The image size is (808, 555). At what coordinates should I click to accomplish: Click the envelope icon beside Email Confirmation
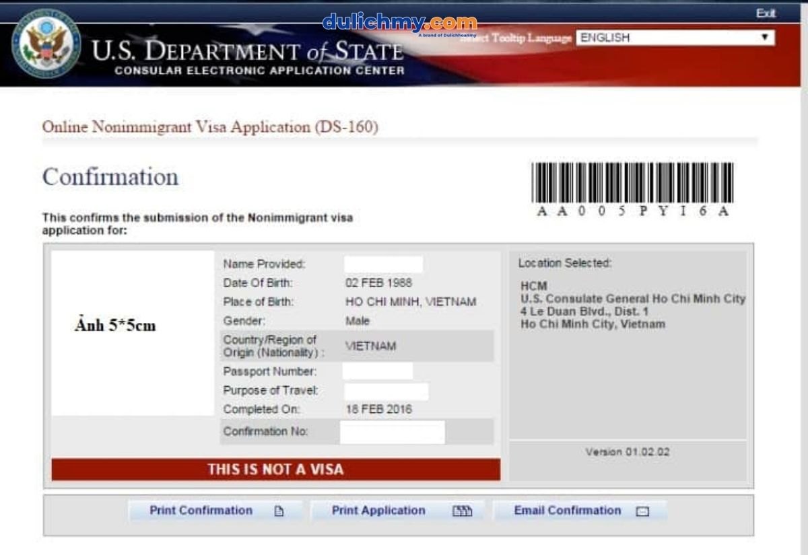point(642,511)
